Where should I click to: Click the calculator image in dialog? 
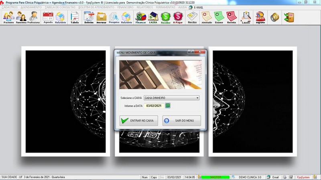pyautogui.click(x=160, y=75)
